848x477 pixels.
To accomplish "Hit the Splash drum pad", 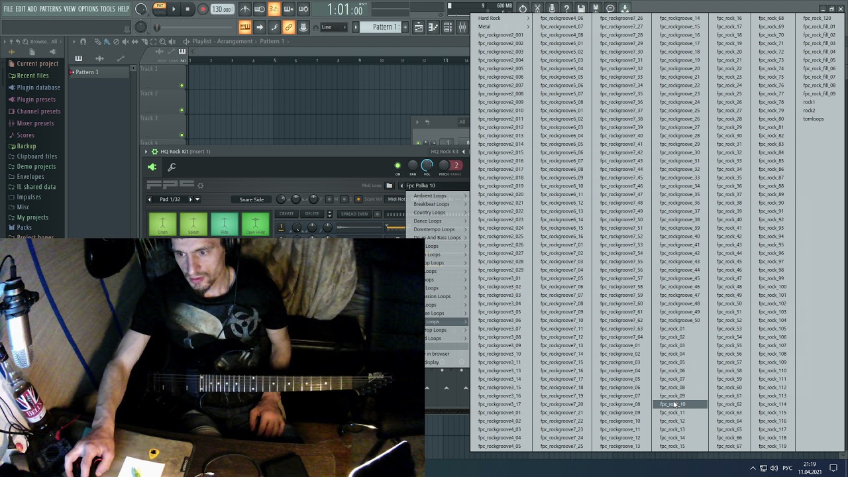I will coord(193,225).
